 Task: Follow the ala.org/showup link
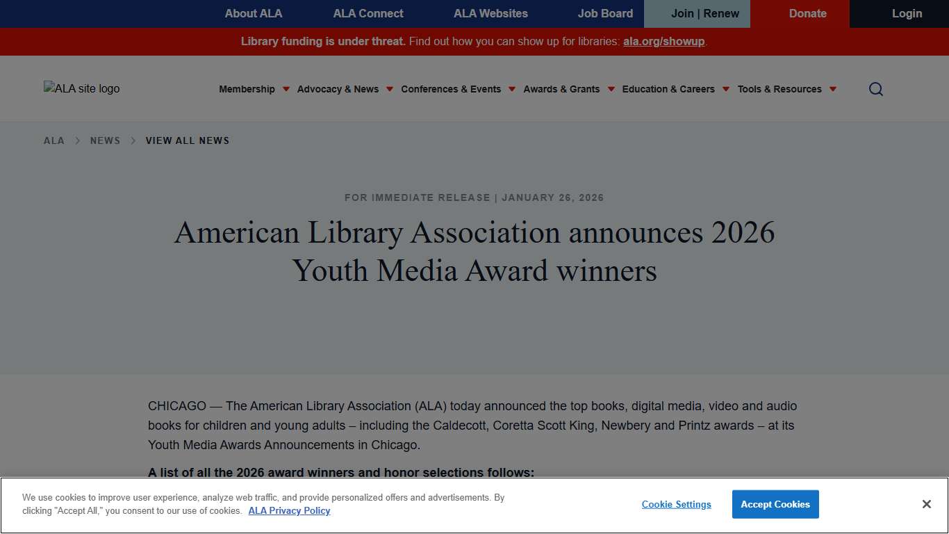(x=663, y=41)
